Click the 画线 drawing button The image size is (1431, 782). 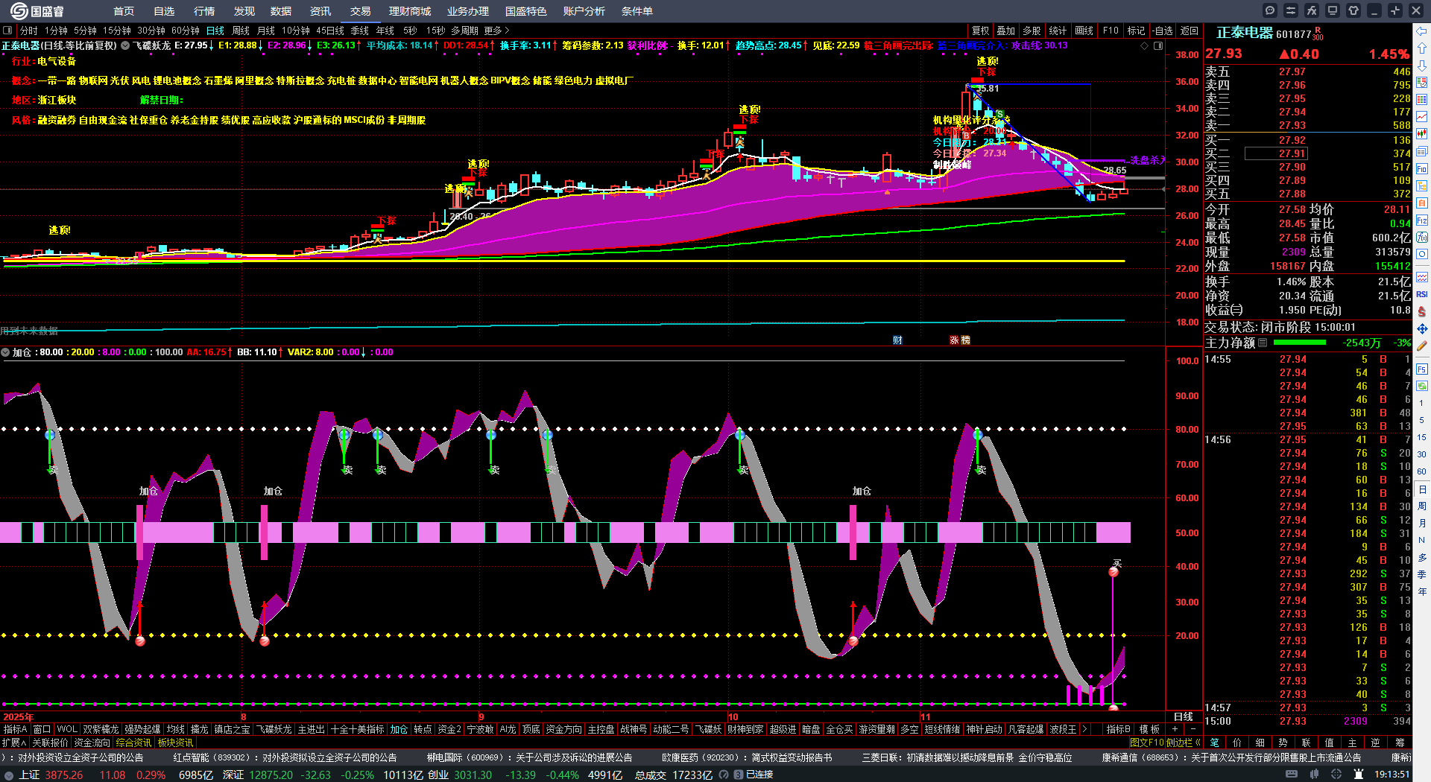(x=1084, y=31)
